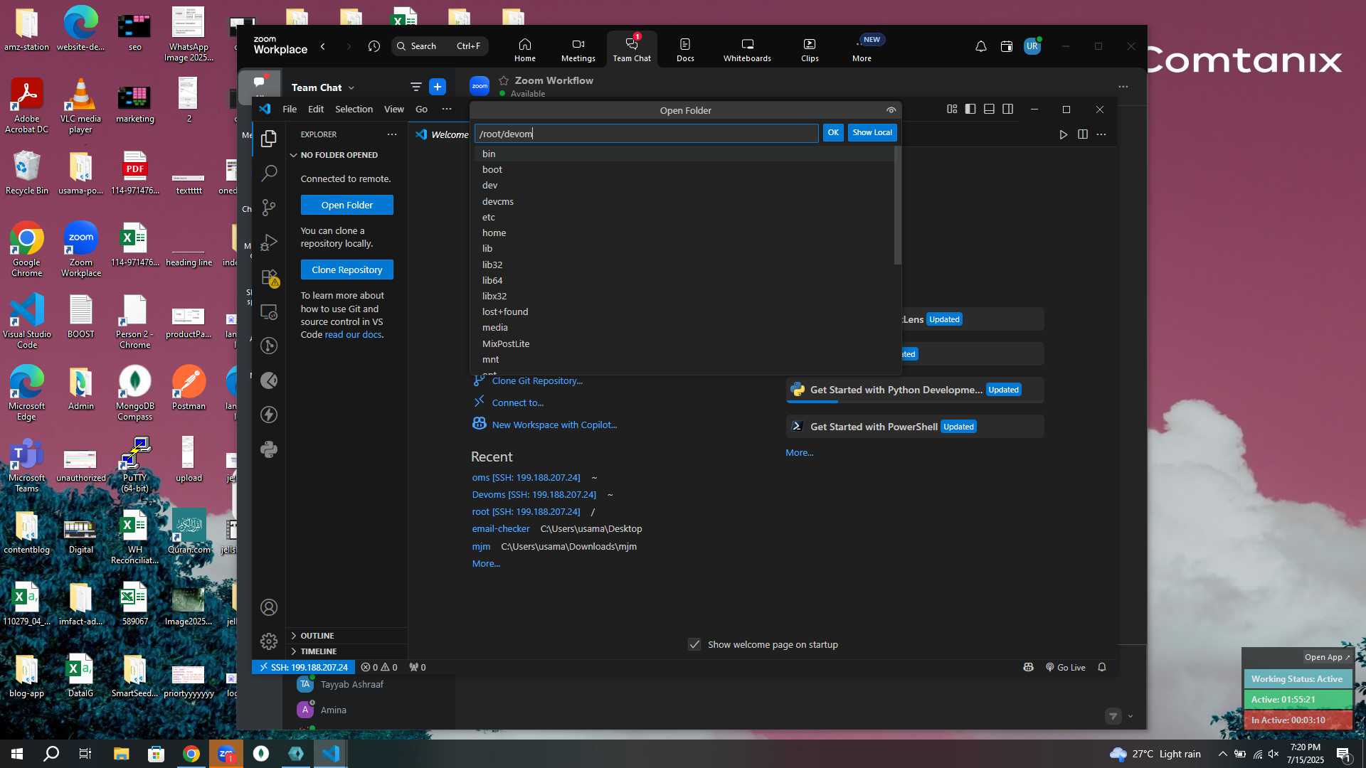This screenshot has height=768, width=1366.
Task: Select the MixPostLite folder suggestion
Action: point(684,343)
